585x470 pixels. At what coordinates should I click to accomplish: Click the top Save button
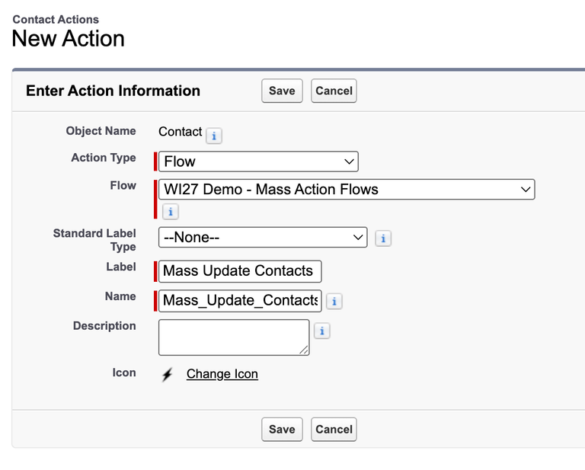(x=282, y=91)
